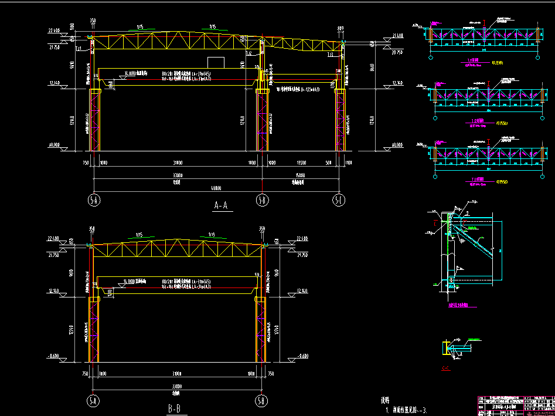Click the 5-B axis bubble in section B-B
Image resolution: width=555 pixels, height=416 pixels.
click(x=261, y=401)
